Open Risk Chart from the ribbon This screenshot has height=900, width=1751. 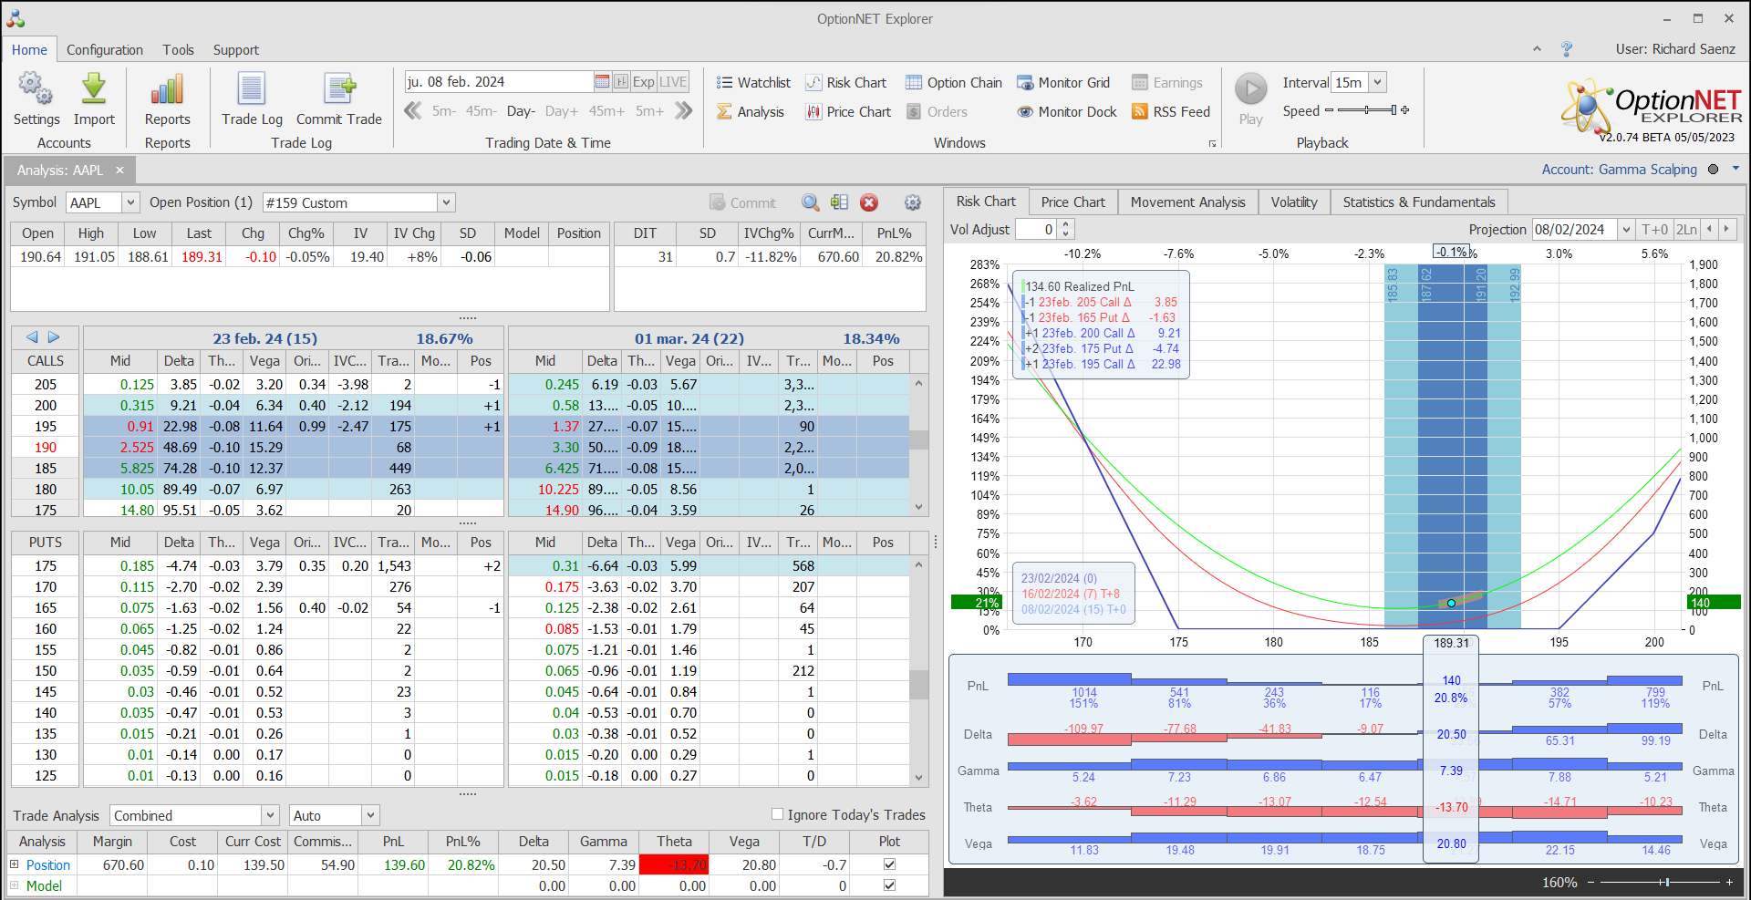[845, 83]
